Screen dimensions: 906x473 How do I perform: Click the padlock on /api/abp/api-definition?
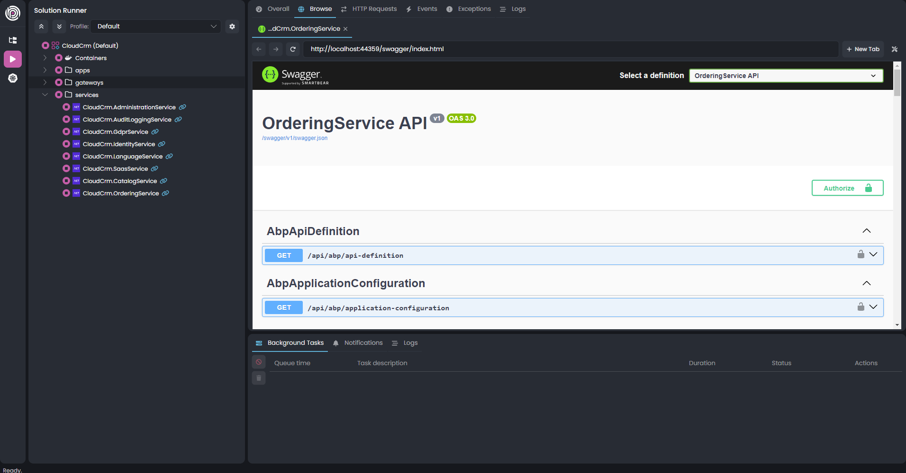pyautogui.click(x=860, y=254)
